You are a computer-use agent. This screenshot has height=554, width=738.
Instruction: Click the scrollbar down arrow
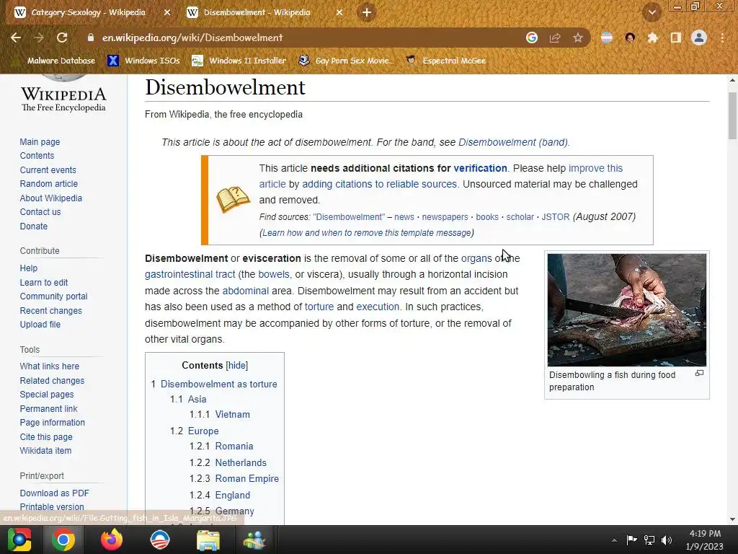(732, 519)
